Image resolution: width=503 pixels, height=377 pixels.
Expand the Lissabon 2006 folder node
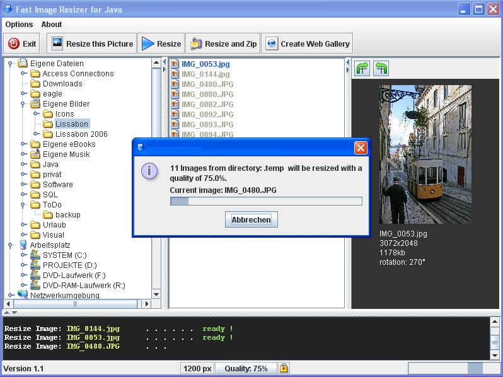[x=36, y=134]
